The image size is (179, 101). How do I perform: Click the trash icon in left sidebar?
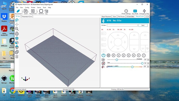coord(17,56)
